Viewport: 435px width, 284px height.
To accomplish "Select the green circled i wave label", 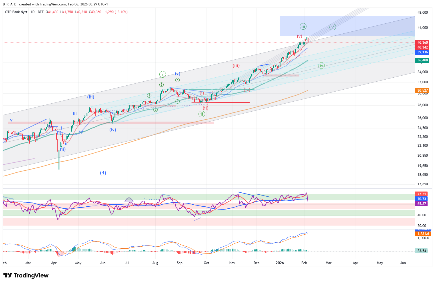I will click(x=163, y=74).
